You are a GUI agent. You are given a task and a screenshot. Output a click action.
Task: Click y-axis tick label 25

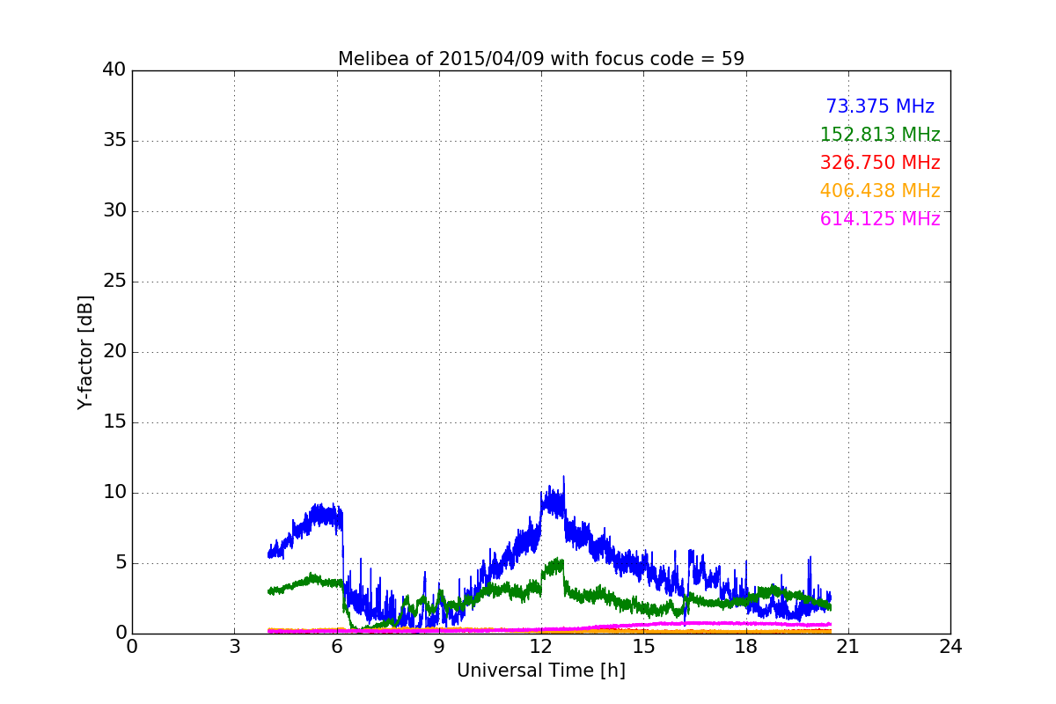point(114,282)
